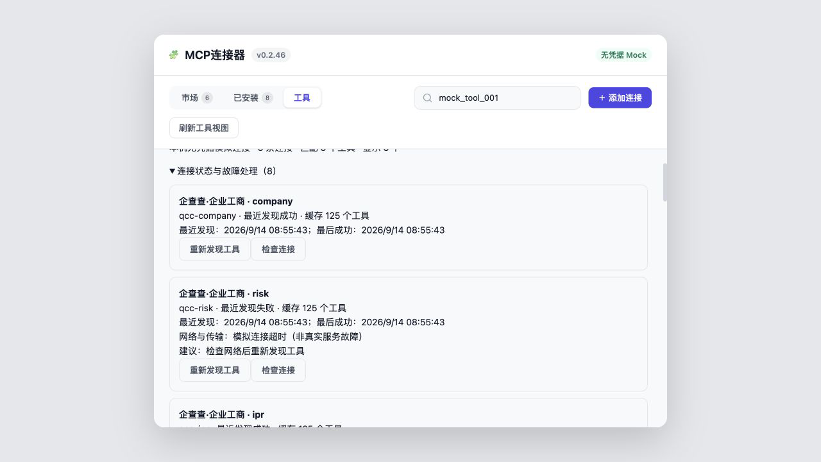
Task: Switch to the 市场 tab
Action: click(197, 98)
